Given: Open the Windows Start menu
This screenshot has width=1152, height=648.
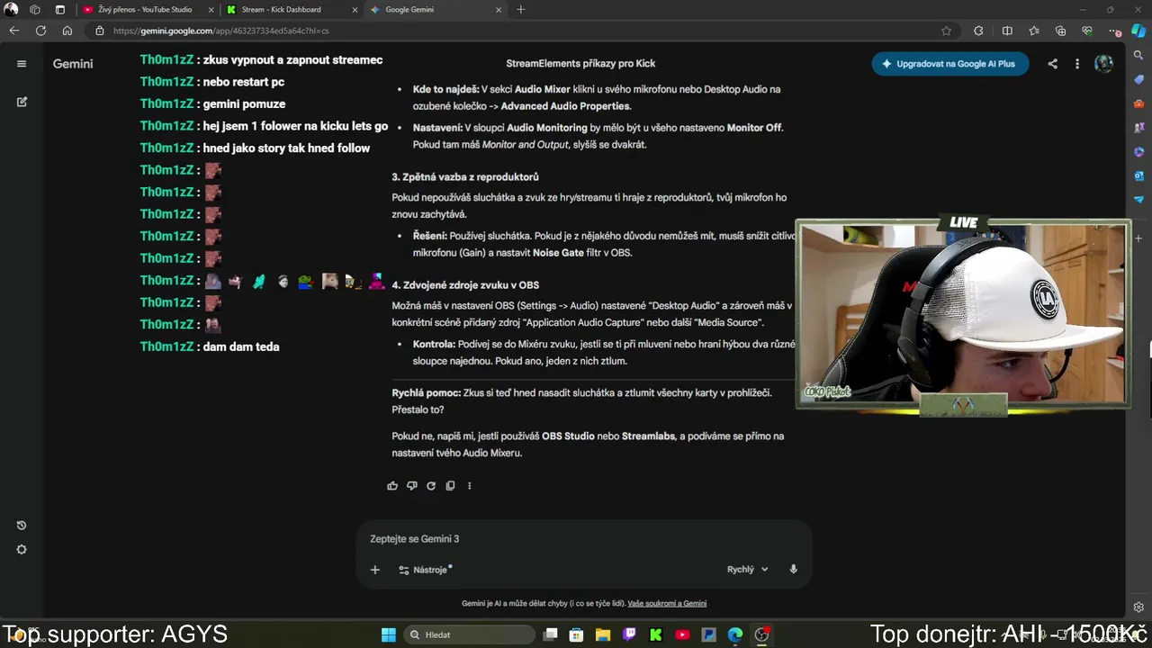Looking at the screenshot, I should 388,634.
